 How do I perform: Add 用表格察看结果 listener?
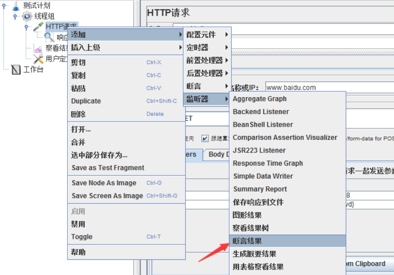(x=288, y=267)
